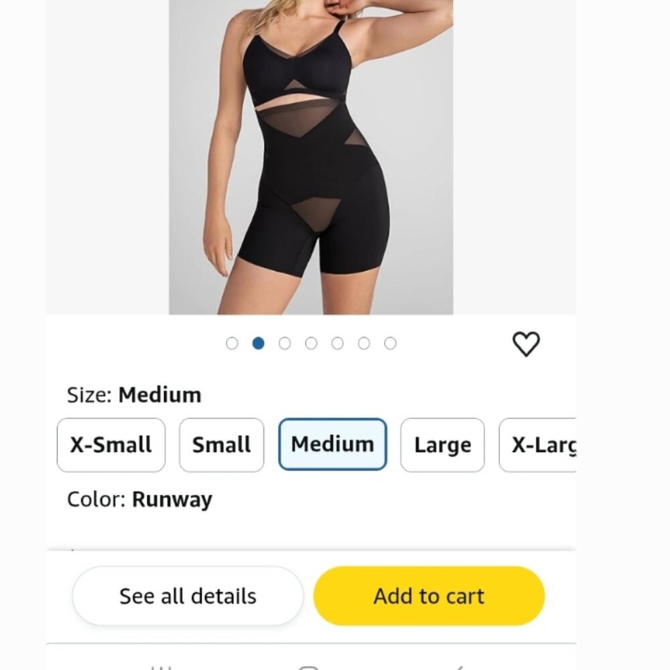
Task: Tap See all details
Action: click(187, 595)
